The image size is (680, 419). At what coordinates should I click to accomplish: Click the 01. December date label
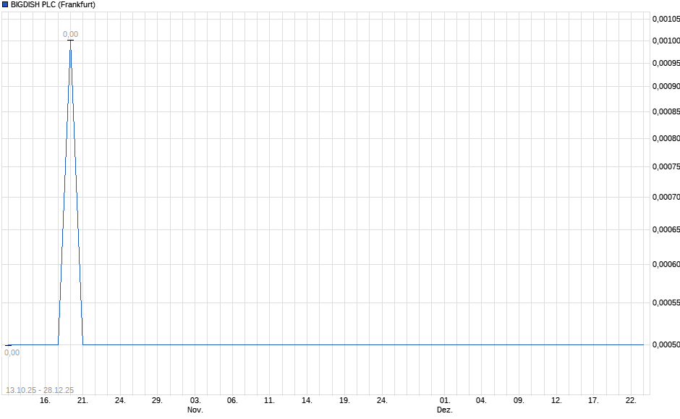click(x=446, y=399)
